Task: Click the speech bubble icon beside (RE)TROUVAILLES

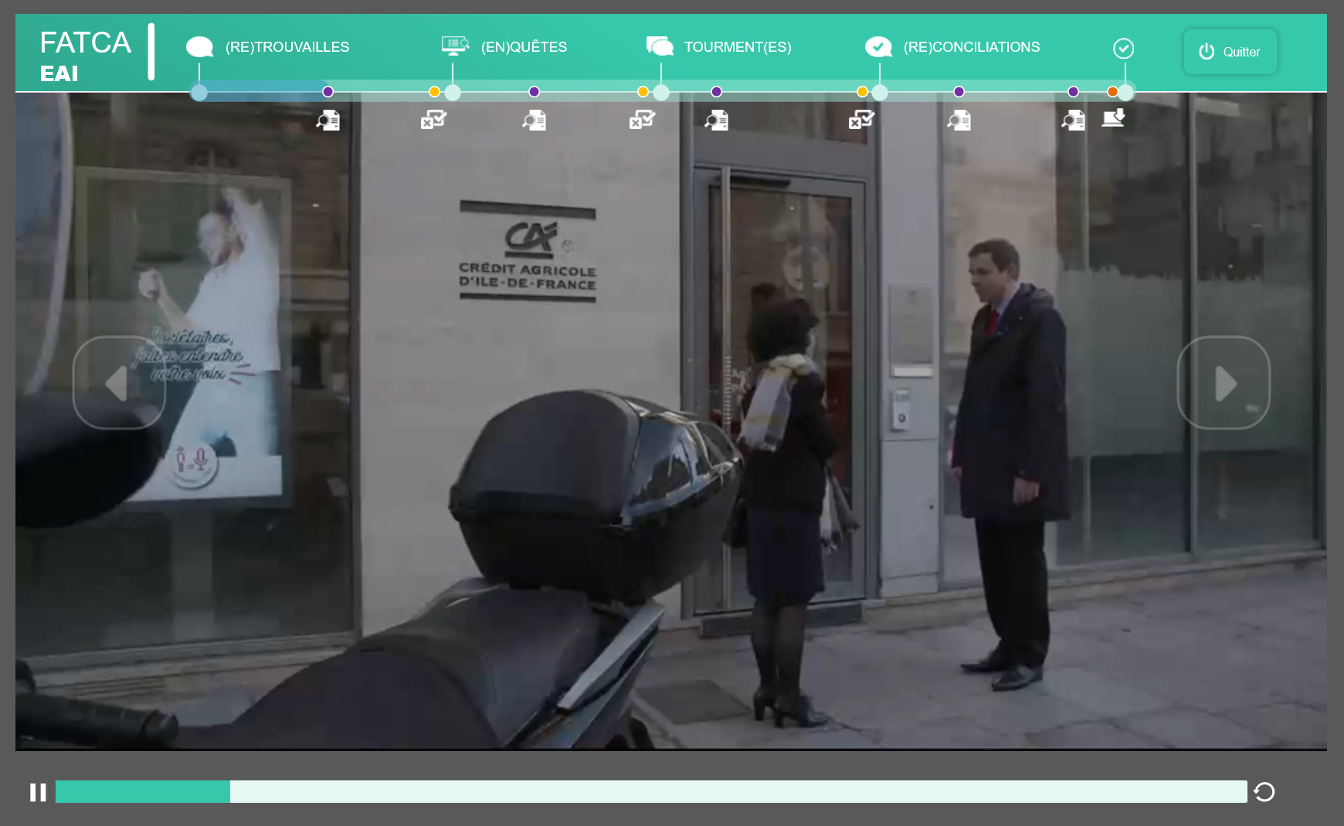Action: tap(199, 47)
